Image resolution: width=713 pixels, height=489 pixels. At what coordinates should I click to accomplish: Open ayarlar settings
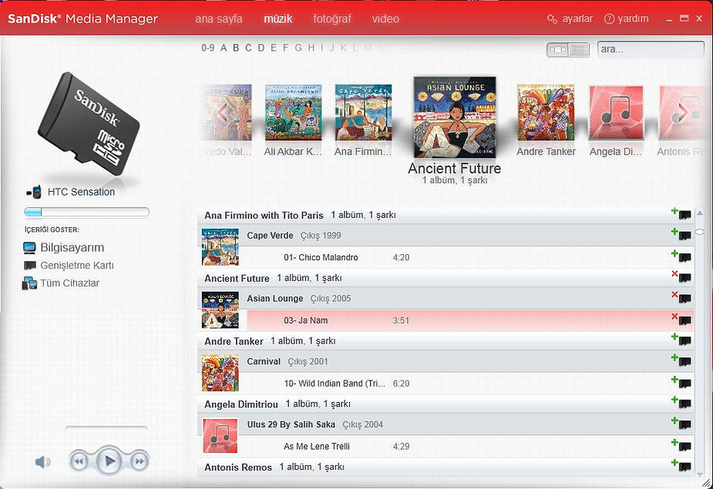click(x=570, y=18)
